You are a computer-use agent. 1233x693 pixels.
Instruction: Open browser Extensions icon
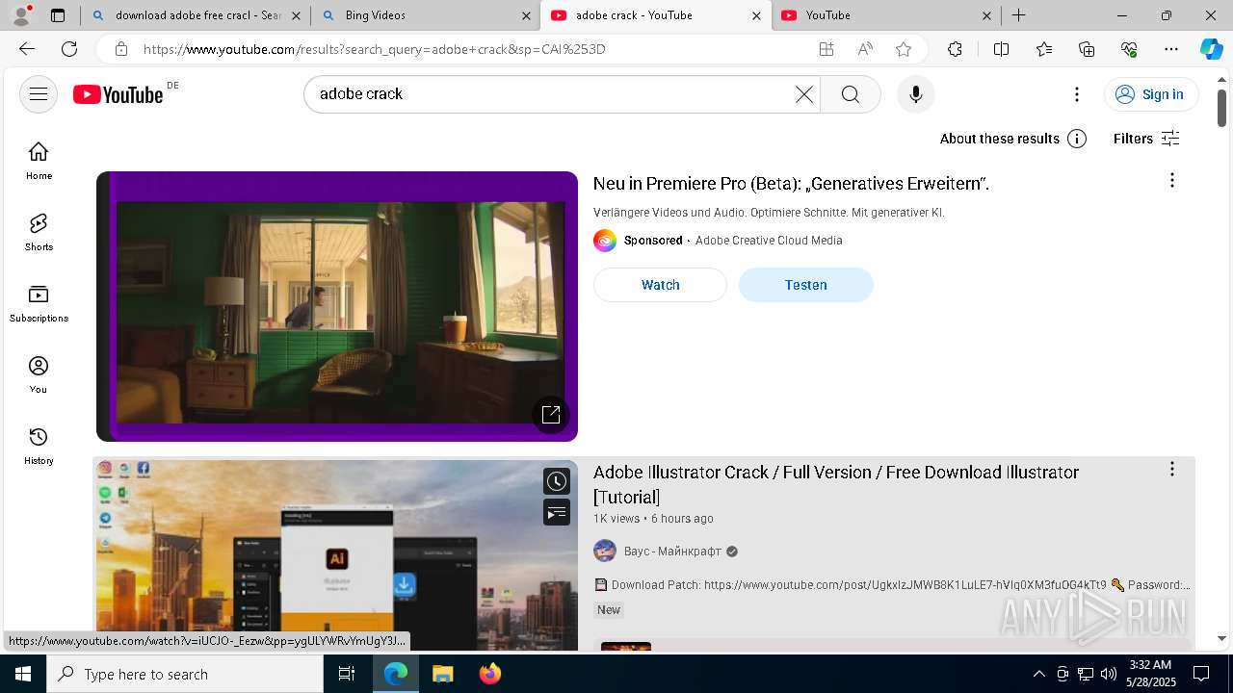pos(955,49)
